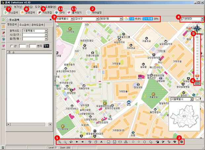Open settings via the bottom-right gear icon
The image size is (205, 150).
pyautogui.click(x=181, y=142)
